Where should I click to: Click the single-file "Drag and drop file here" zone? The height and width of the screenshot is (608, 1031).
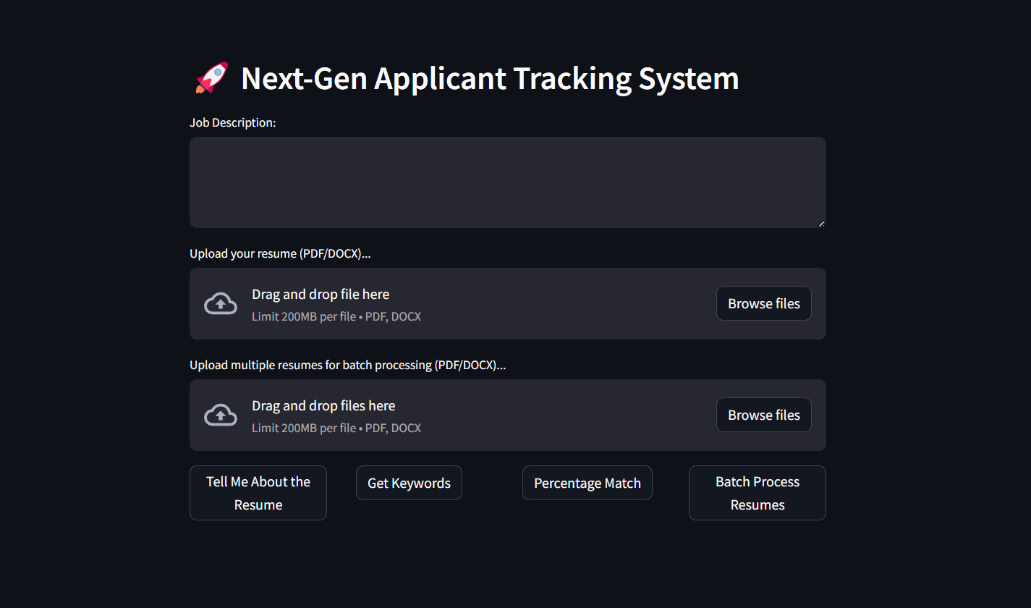coord(508,303)
